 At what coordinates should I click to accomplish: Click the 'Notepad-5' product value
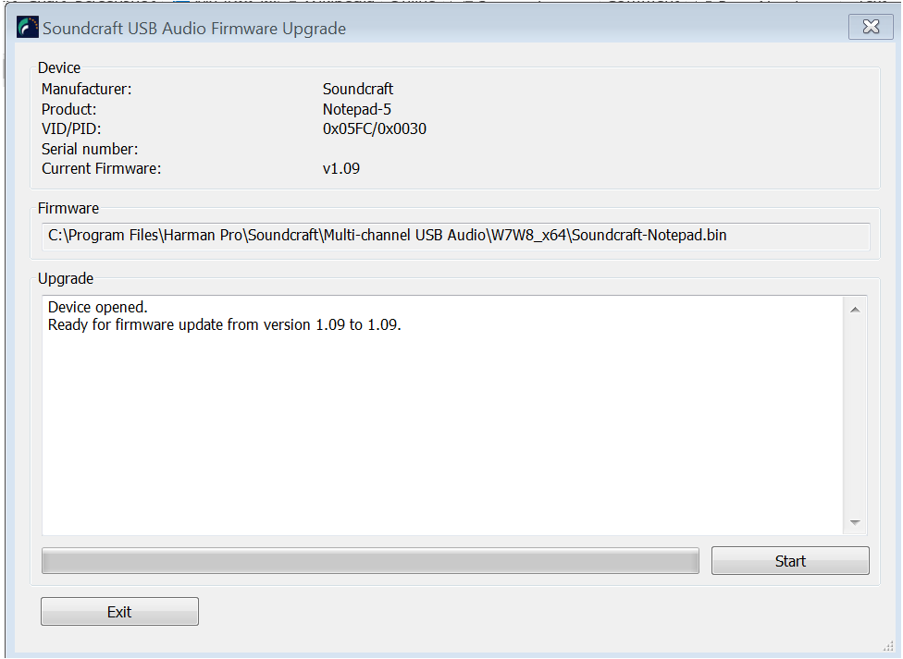357,109
